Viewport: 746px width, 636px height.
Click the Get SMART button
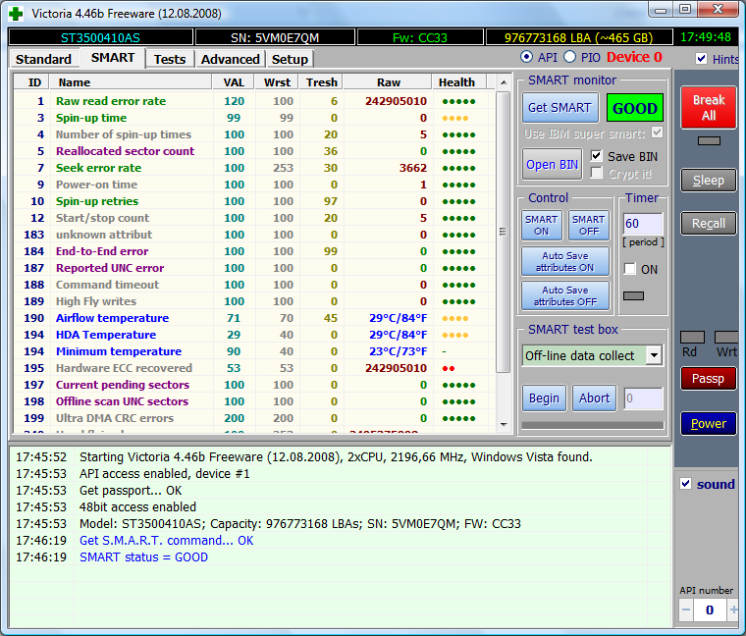click(x=559, y=108)
